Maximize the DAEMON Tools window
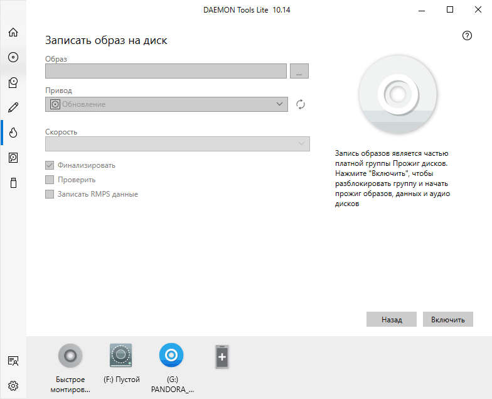The image size is (492, 399). pos(450,10)
